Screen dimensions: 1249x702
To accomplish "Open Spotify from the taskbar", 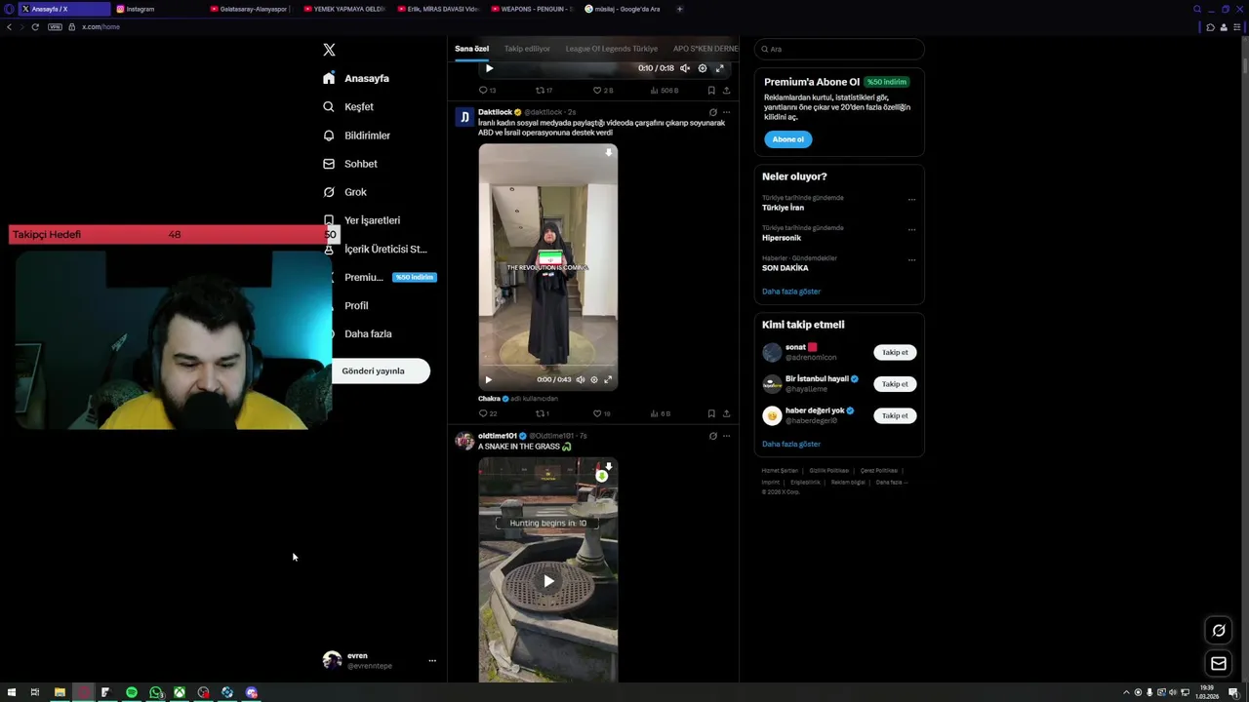I will coord(132,692).
